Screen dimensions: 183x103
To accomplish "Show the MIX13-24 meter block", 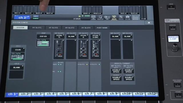I will click(28, 10).
